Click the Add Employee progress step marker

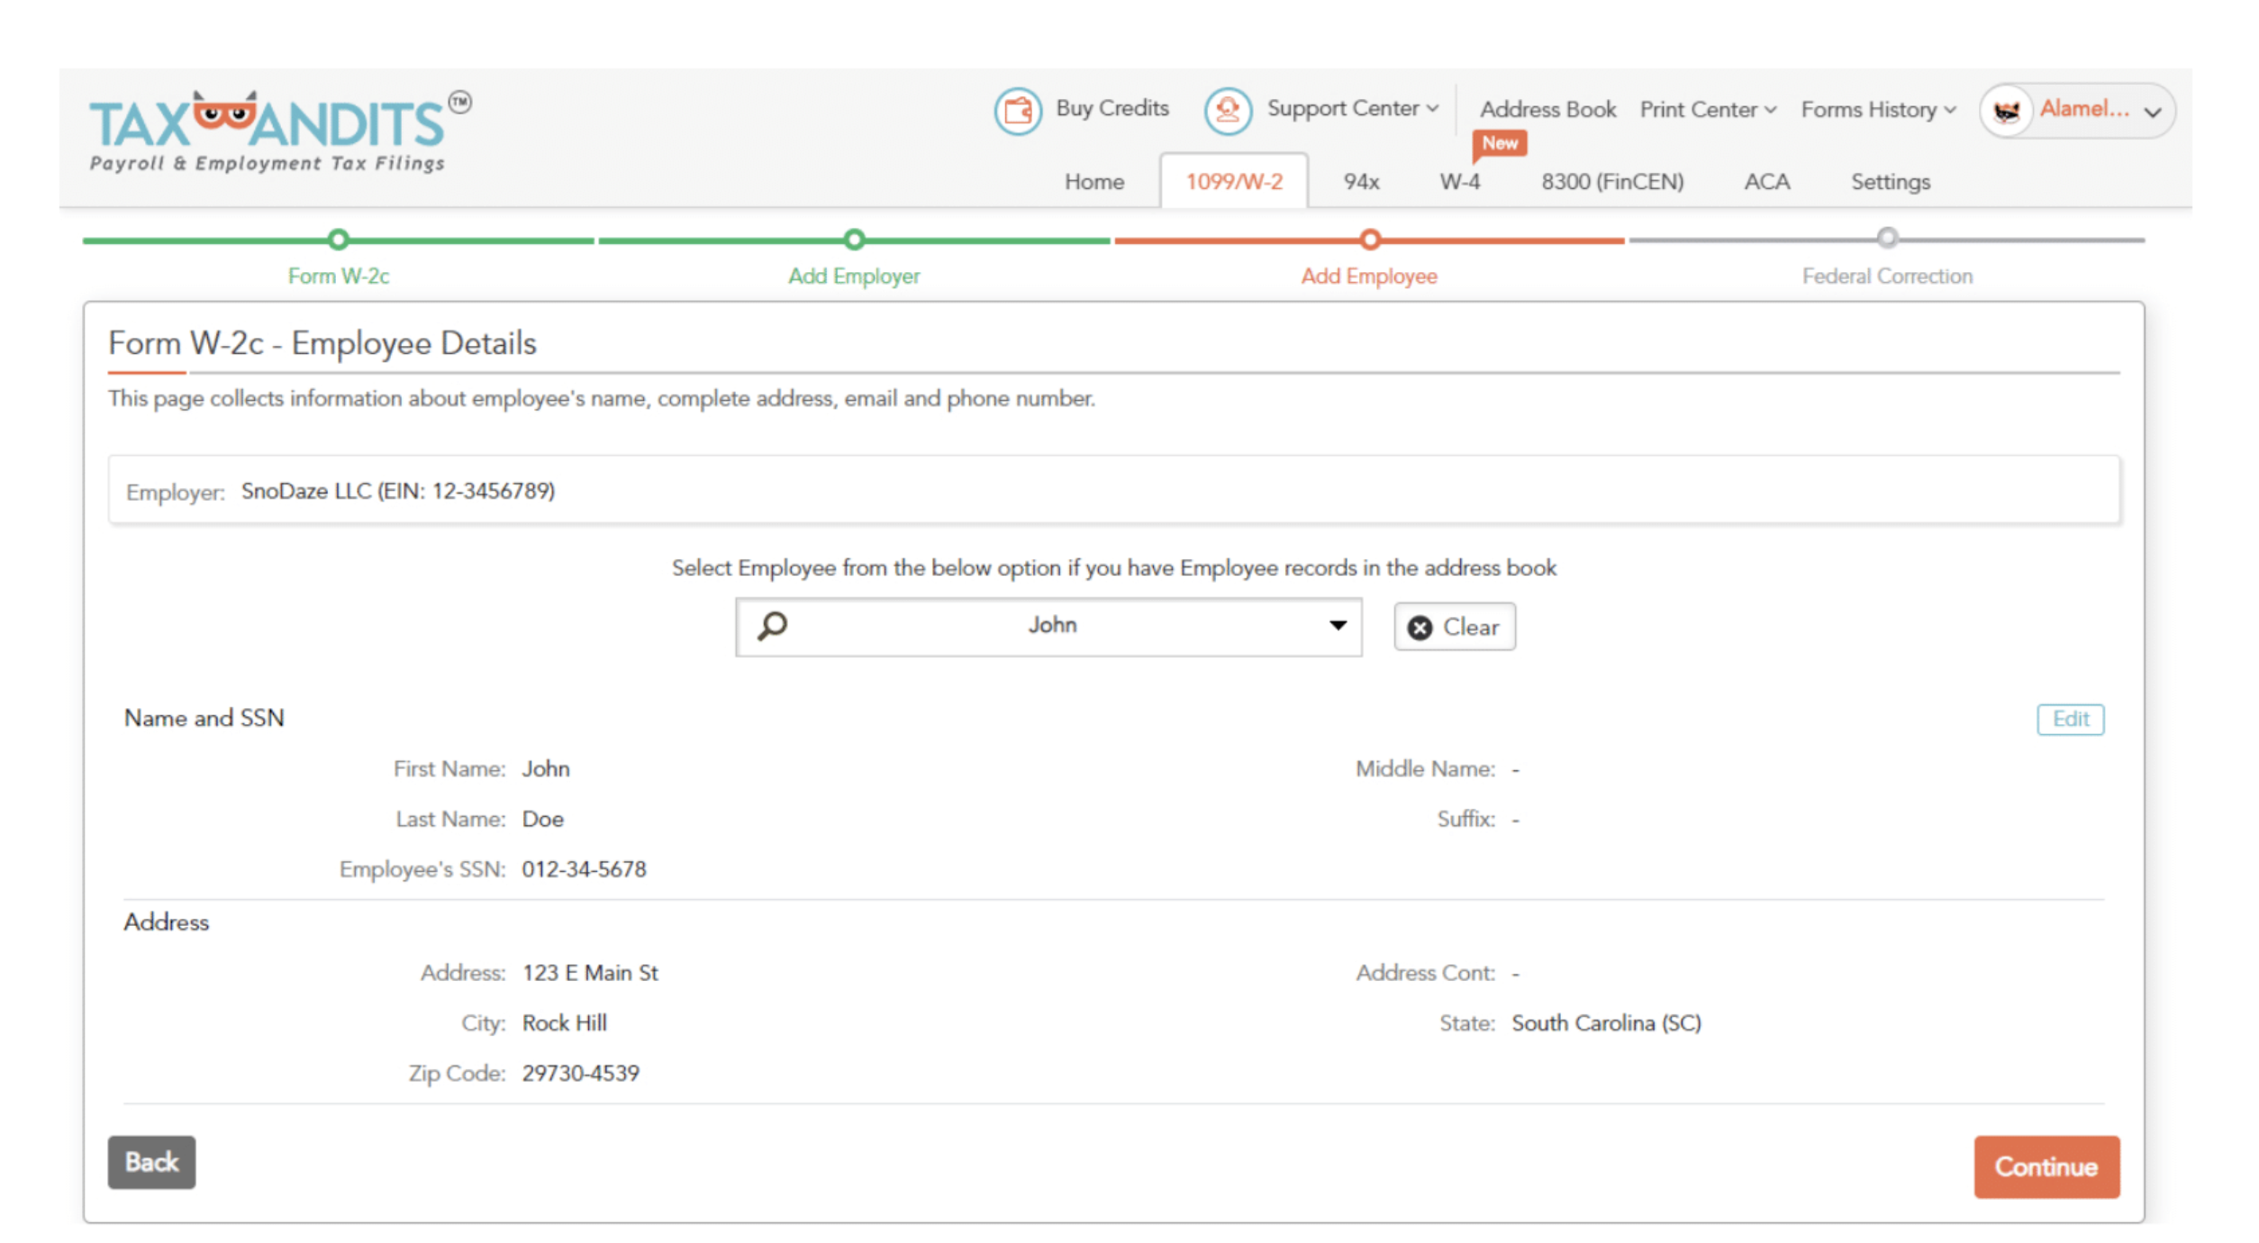[x=1369, y=240]
